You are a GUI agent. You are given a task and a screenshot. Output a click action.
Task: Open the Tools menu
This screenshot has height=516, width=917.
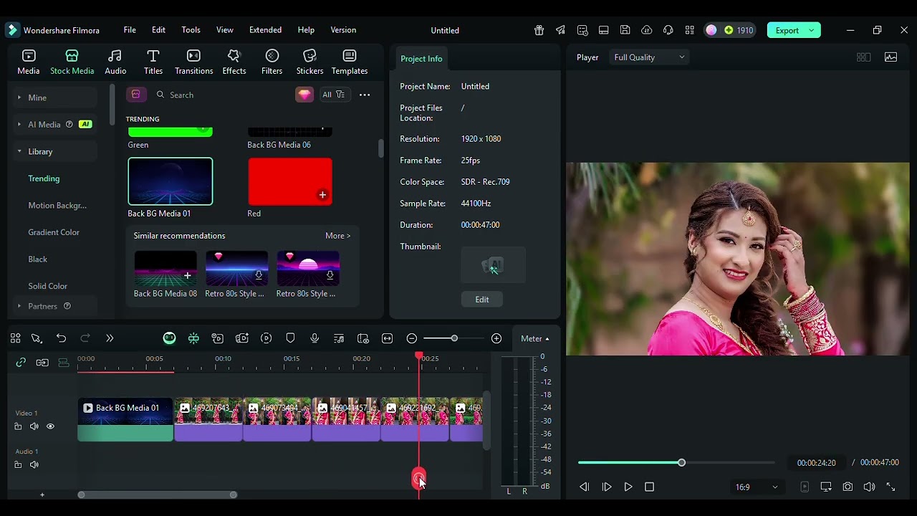(x=191, y=30)
